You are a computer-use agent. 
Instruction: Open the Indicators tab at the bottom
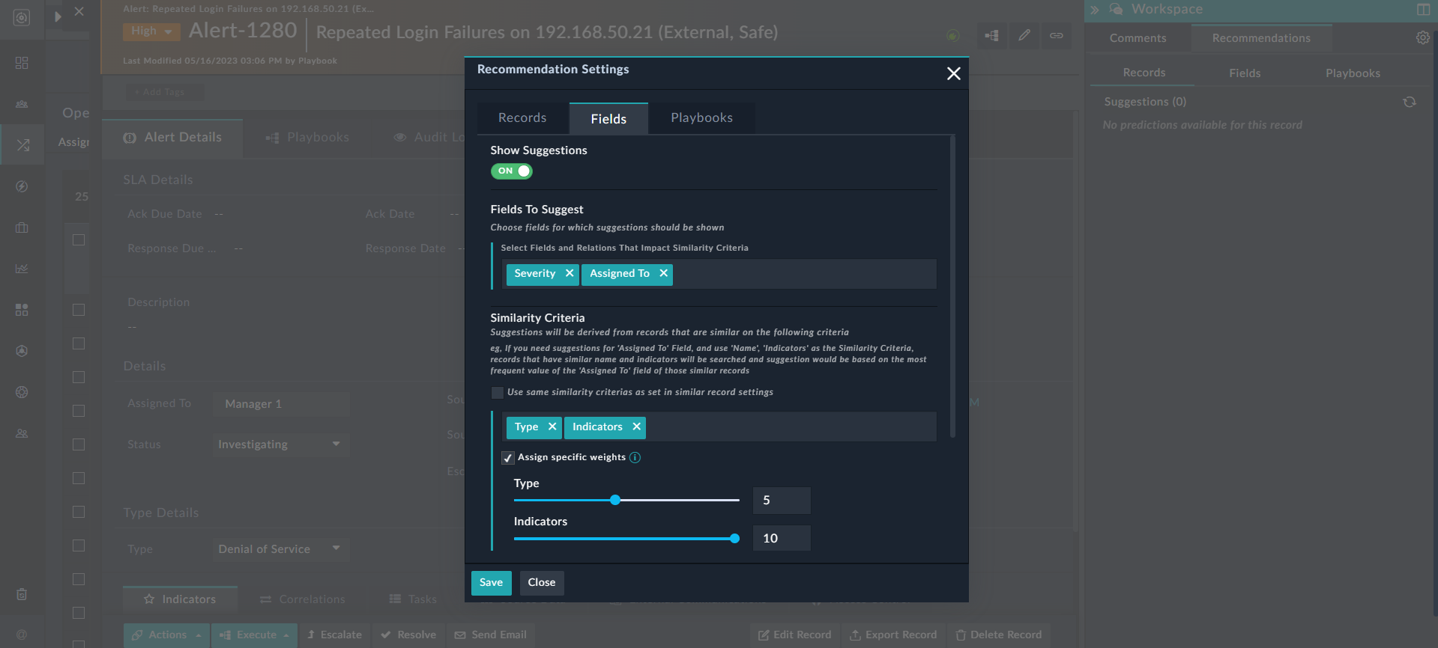[x=180, y=599]
